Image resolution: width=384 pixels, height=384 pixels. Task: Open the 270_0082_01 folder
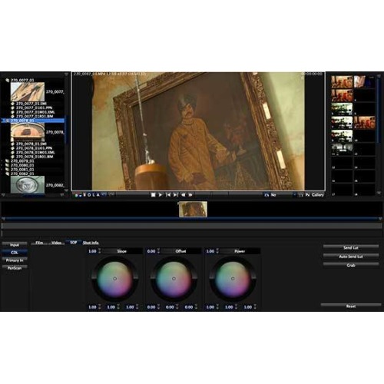click(22, 174)
